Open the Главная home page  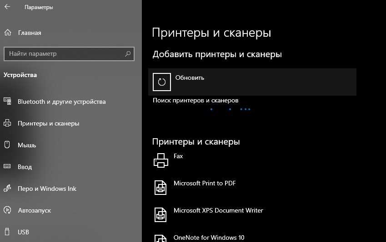click(x=29, y=33)
